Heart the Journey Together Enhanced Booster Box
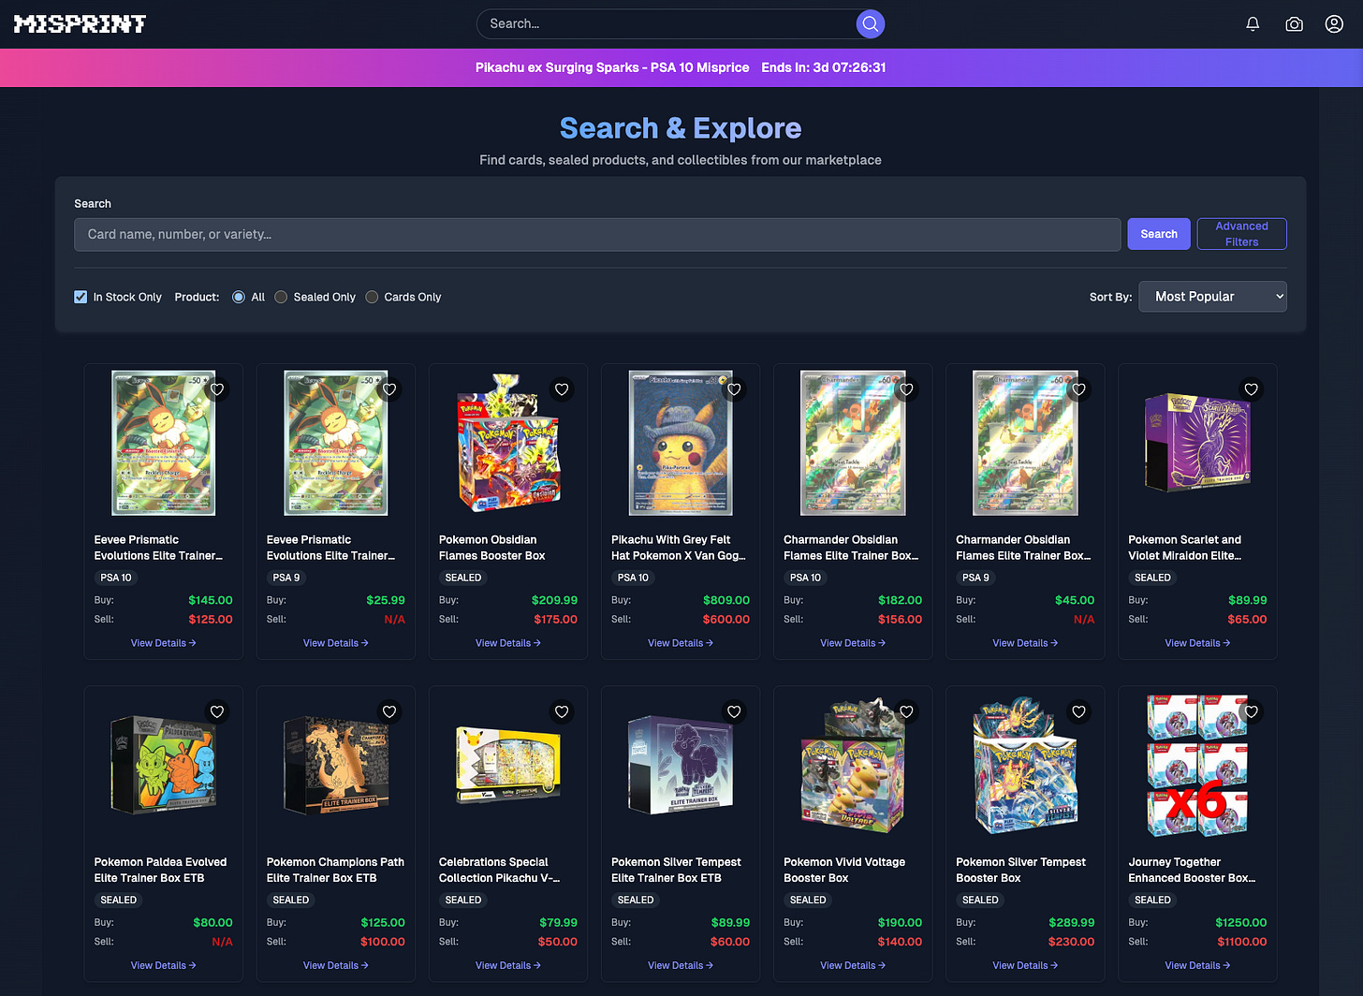The image size is (1363, 996). coord(1251,711)
